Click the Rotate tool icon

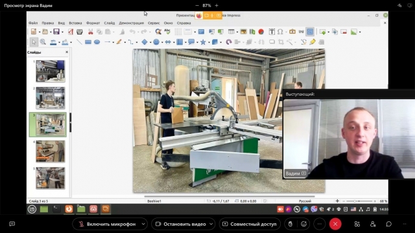pos(229,41)
